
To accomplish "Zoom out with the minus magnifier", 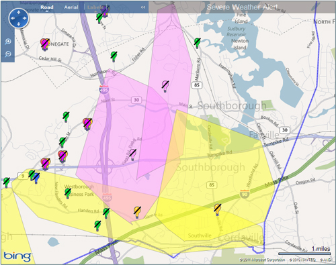I will pyautogui.click(x=8, y=54).
